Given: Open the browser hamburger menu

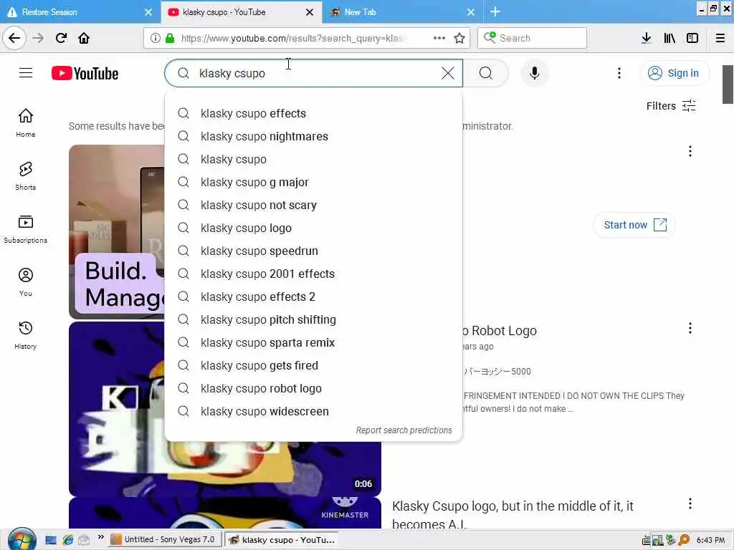Looking at the screenshot, I should [720, 39].
